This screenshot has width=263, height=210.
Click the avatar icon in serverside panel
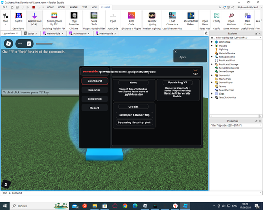(195, 72)
